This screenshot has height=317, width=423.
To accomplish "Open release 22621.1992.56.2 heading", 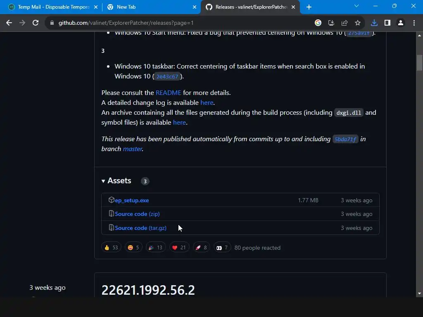I will pos(148,290).
